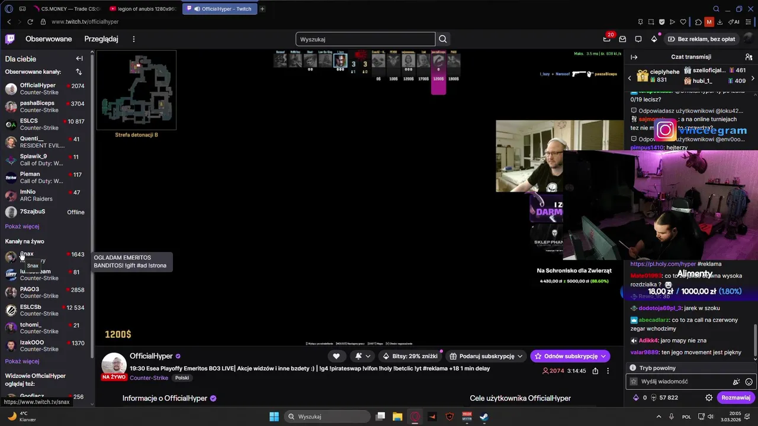The image size is (758, 426).
Task: Click the www.twitch.tv/officialhyper address bar
Action: [x=85, y=22]
